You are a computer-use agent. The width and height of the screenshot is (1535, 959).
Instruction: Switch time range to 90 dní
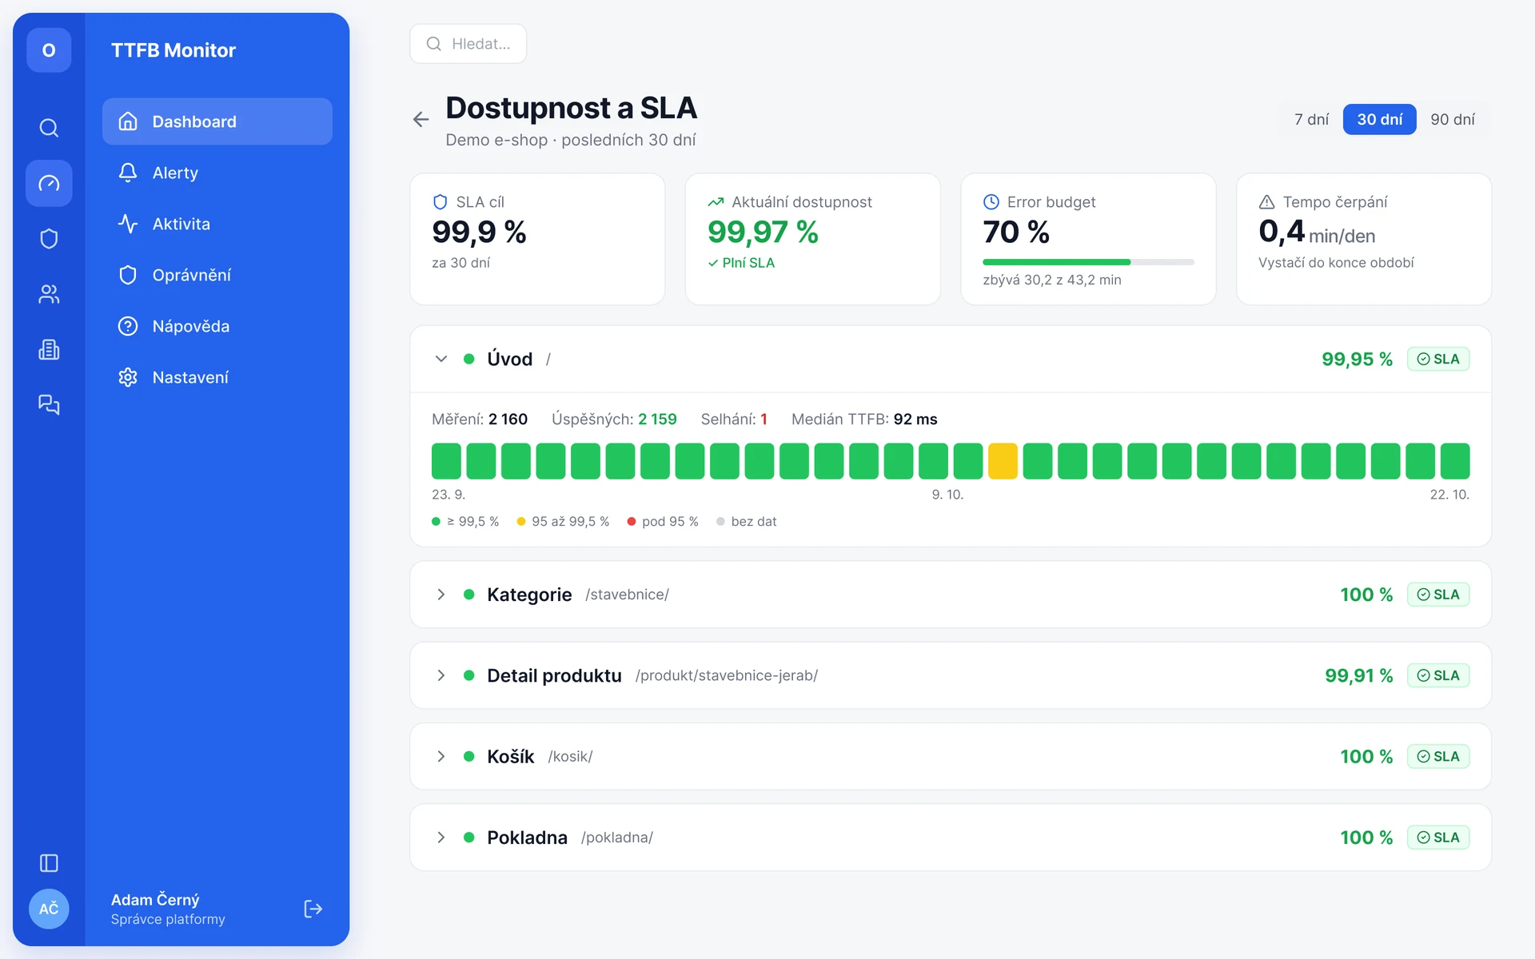tap(1452, 119)
